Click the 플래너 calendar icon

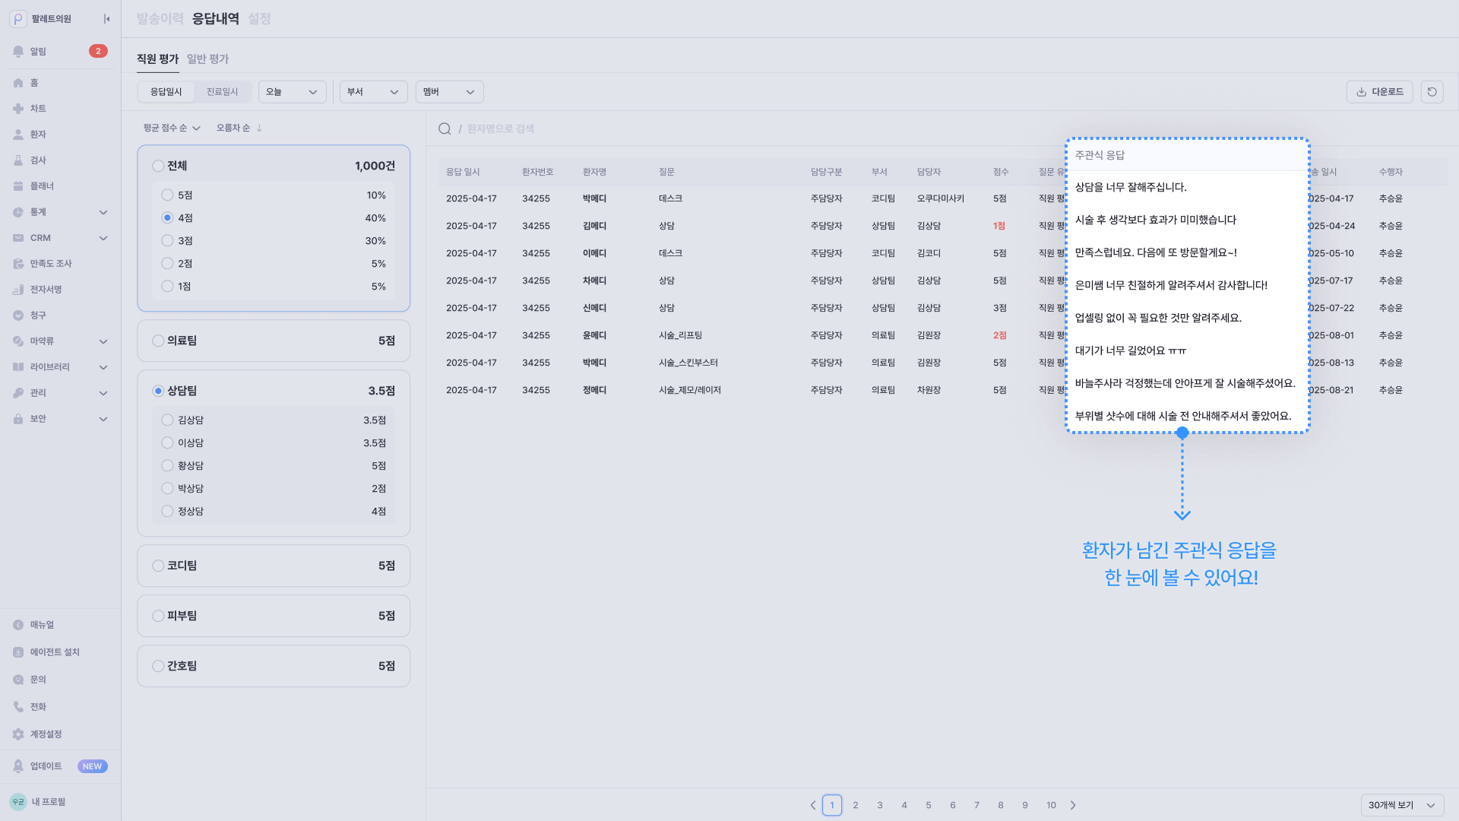tap(18, 186)
